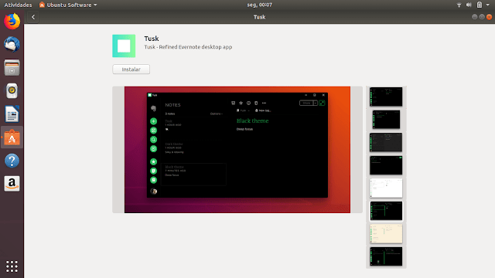Install the Tusk application

tap(131, 69)
